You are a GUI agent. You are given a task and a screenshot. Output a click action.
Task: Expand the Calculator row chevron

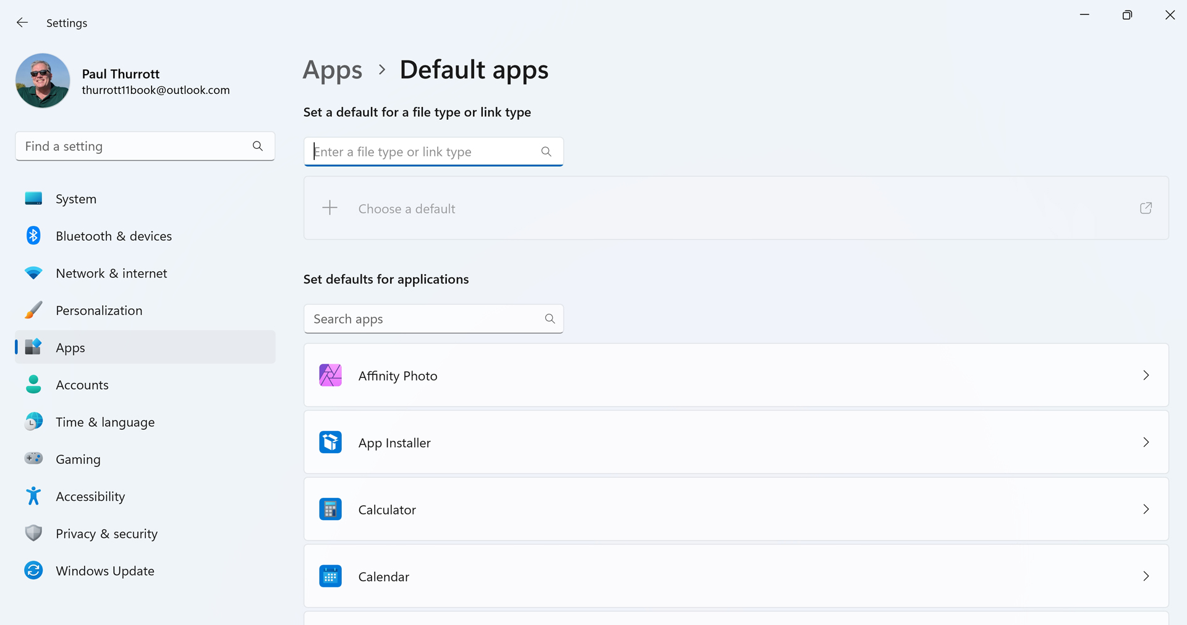1146,510
